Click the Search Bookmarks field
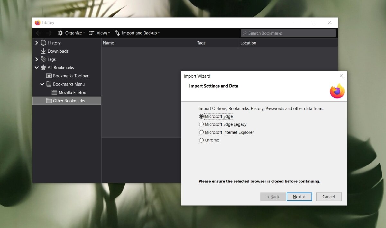The width and height of the screenshot is (386, 228). click(288, 33)
